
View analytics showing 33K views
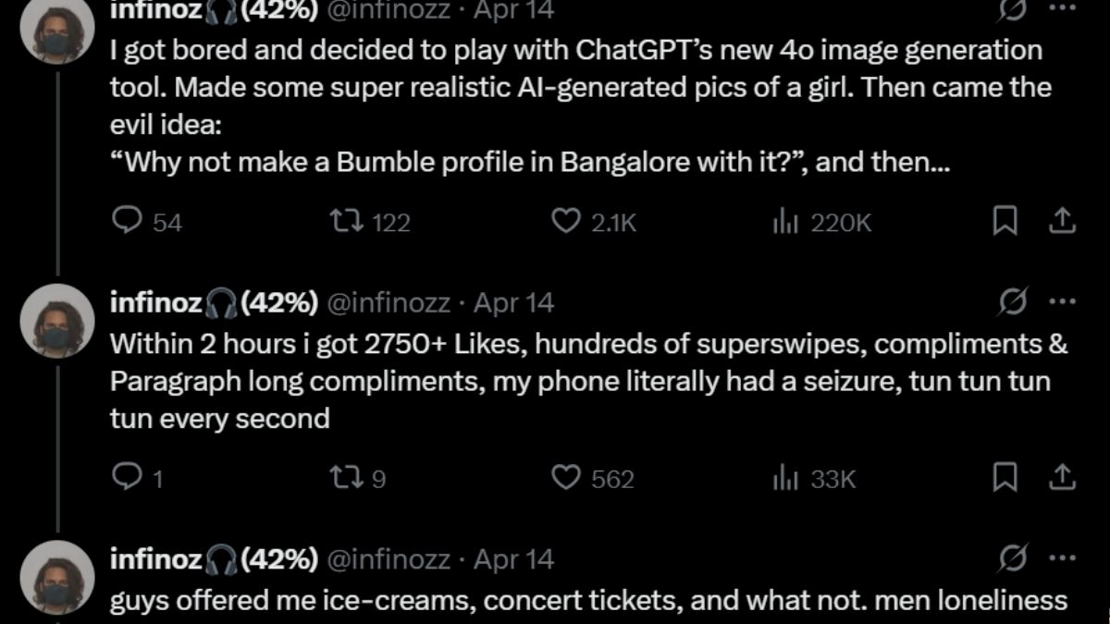pos(784,478)
